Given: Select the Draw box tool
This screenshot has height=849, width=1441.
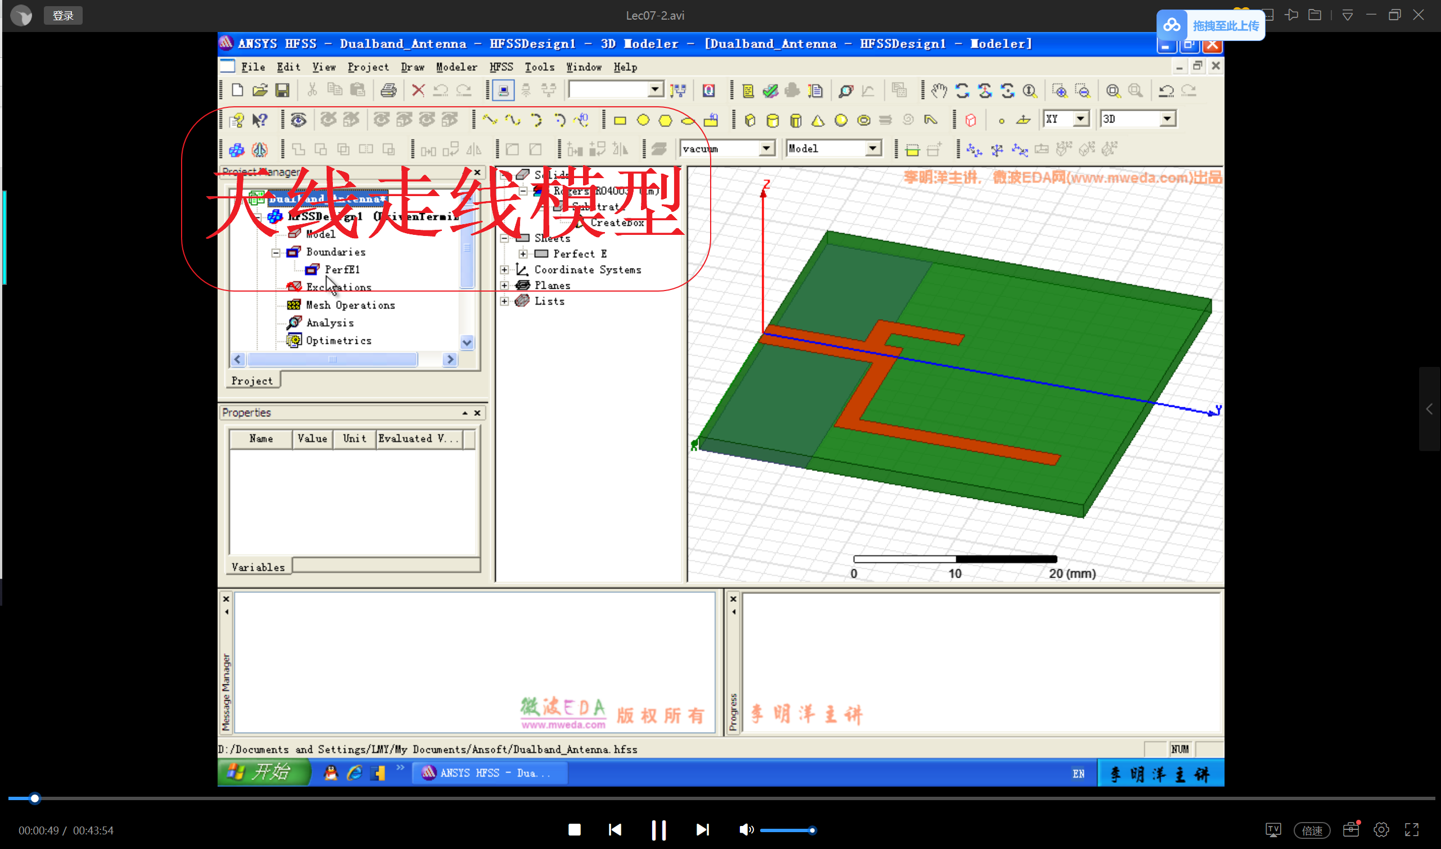Looking at the screenshot, I should [x=749, y=120].
